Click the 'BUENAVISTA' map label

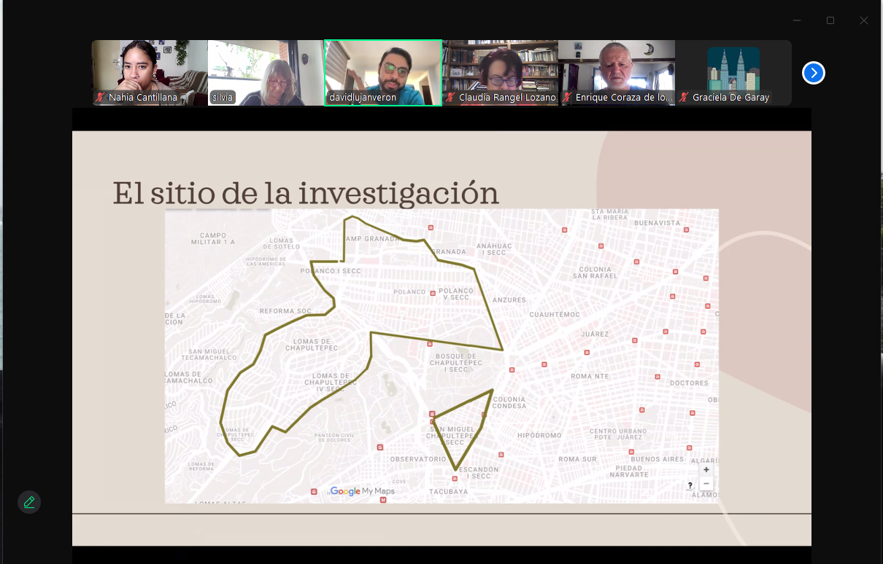click(x=658, y=223)
